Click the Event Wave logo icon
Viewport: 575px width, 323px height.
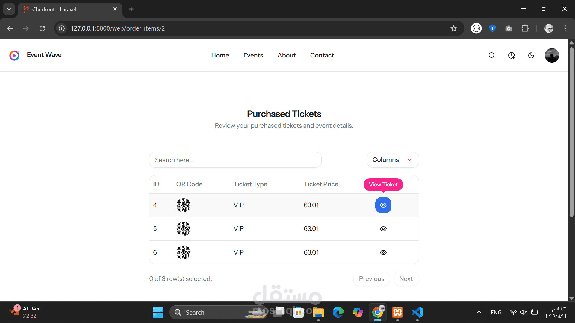tap(14, 55)
